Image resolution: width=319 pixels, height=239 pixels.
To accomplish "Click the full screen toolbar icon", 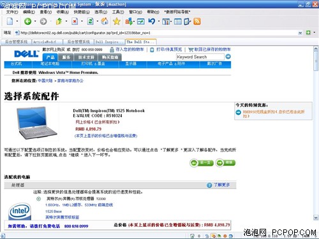I will pyautogui.click(x=140, y=22).
